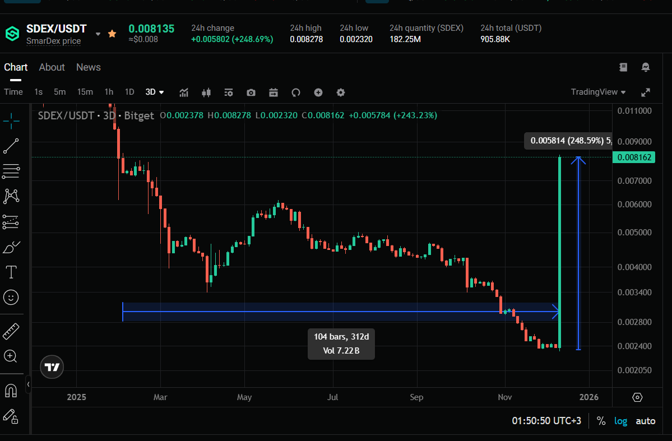
Task: Open the TradingView dropdown
Action: coord(598,92)
